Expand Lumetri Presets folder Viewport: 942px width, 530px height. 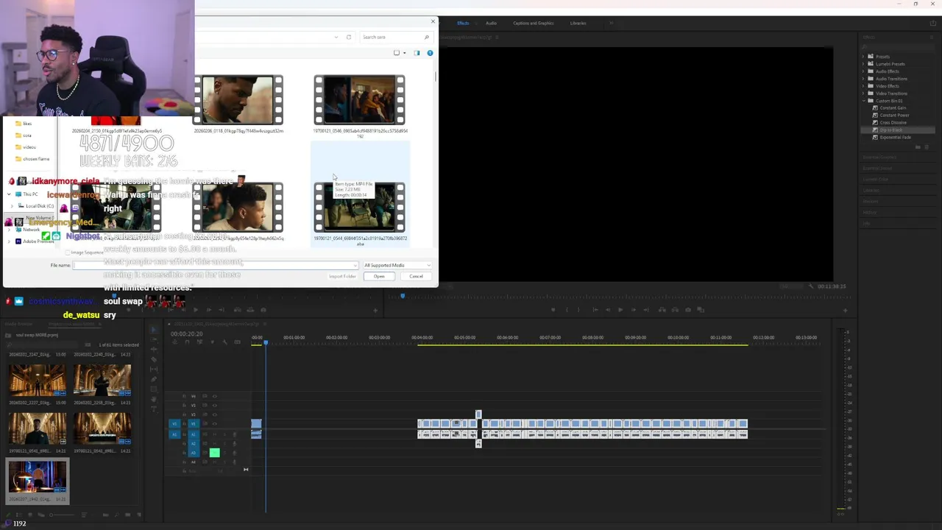863,64
